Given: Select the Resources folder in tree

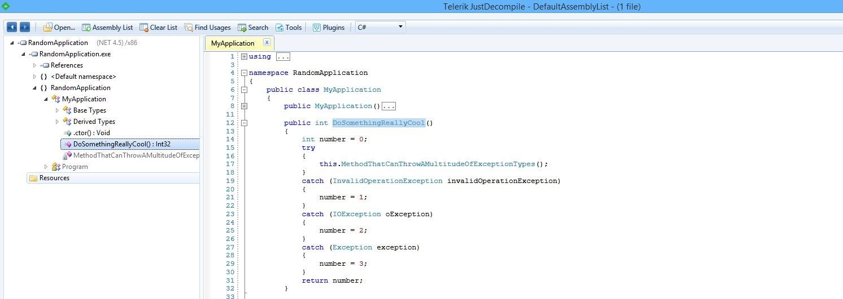Looking at the screenshot, I should click(x=54, y=178).
